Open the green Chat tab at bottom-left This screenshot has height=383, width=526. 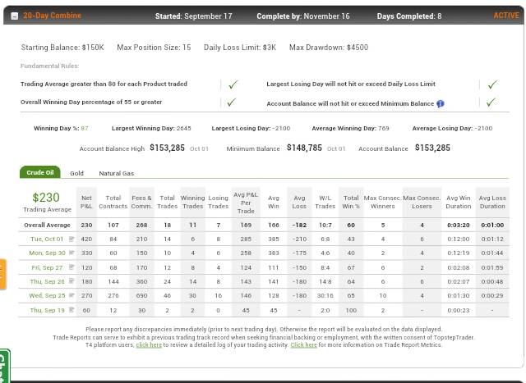[5, 366]
